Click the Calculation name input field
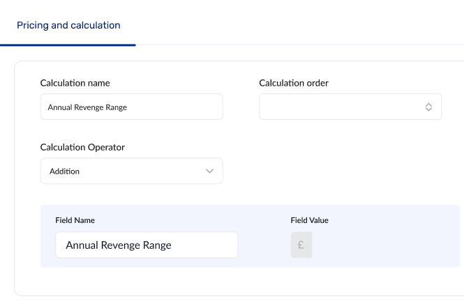The height and width of the screenshot is (308, 464). 131,107
